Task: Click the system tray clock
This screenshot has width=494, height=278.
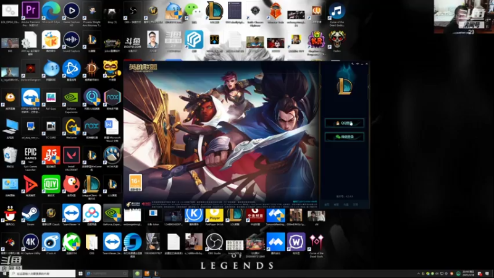Action: click(x=468, y=273)
